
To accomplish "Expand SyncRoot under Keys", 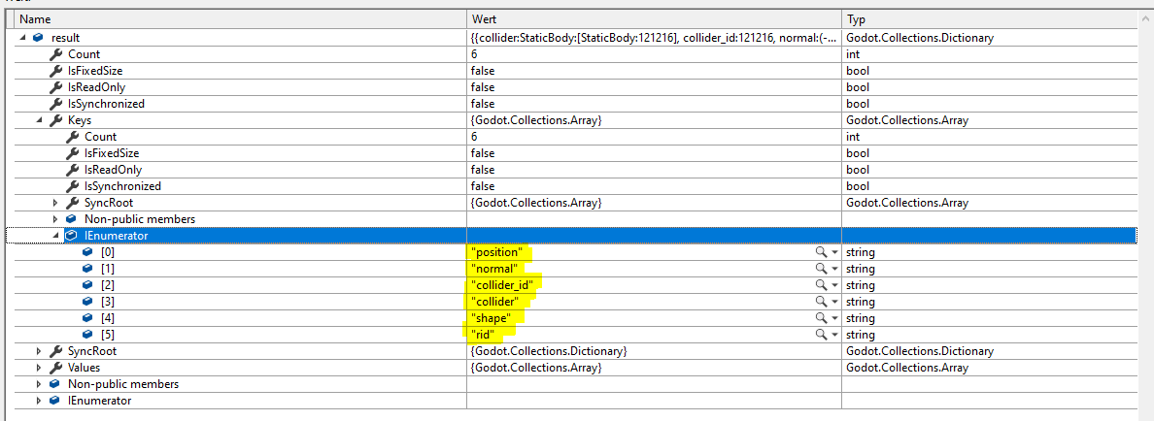I will [x=55, y=203].
